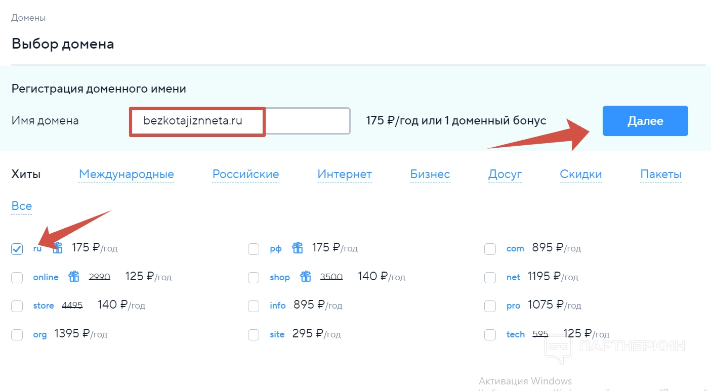Open the Международные domains tab
The image size is (711, 391).
(127, 175)
